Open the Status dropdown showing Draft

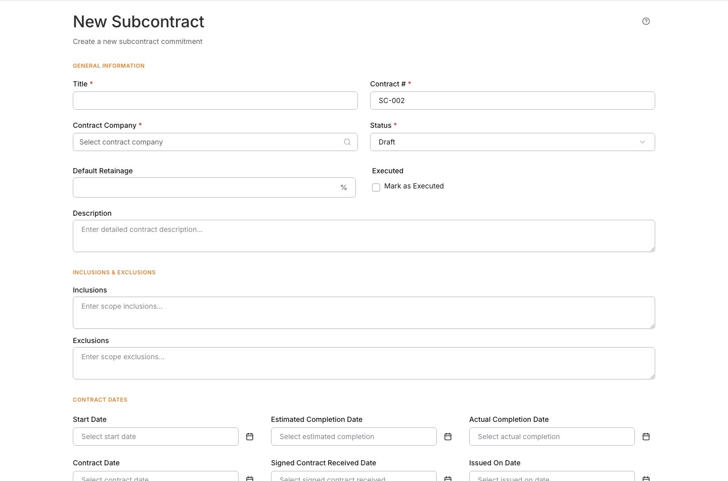click(x=513, y=142)
